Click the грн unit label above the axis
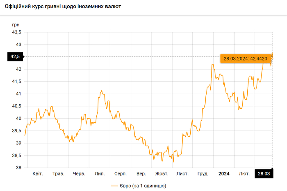Image resolution: width=287 pixels, height=191 pixels. coord(16,25)
